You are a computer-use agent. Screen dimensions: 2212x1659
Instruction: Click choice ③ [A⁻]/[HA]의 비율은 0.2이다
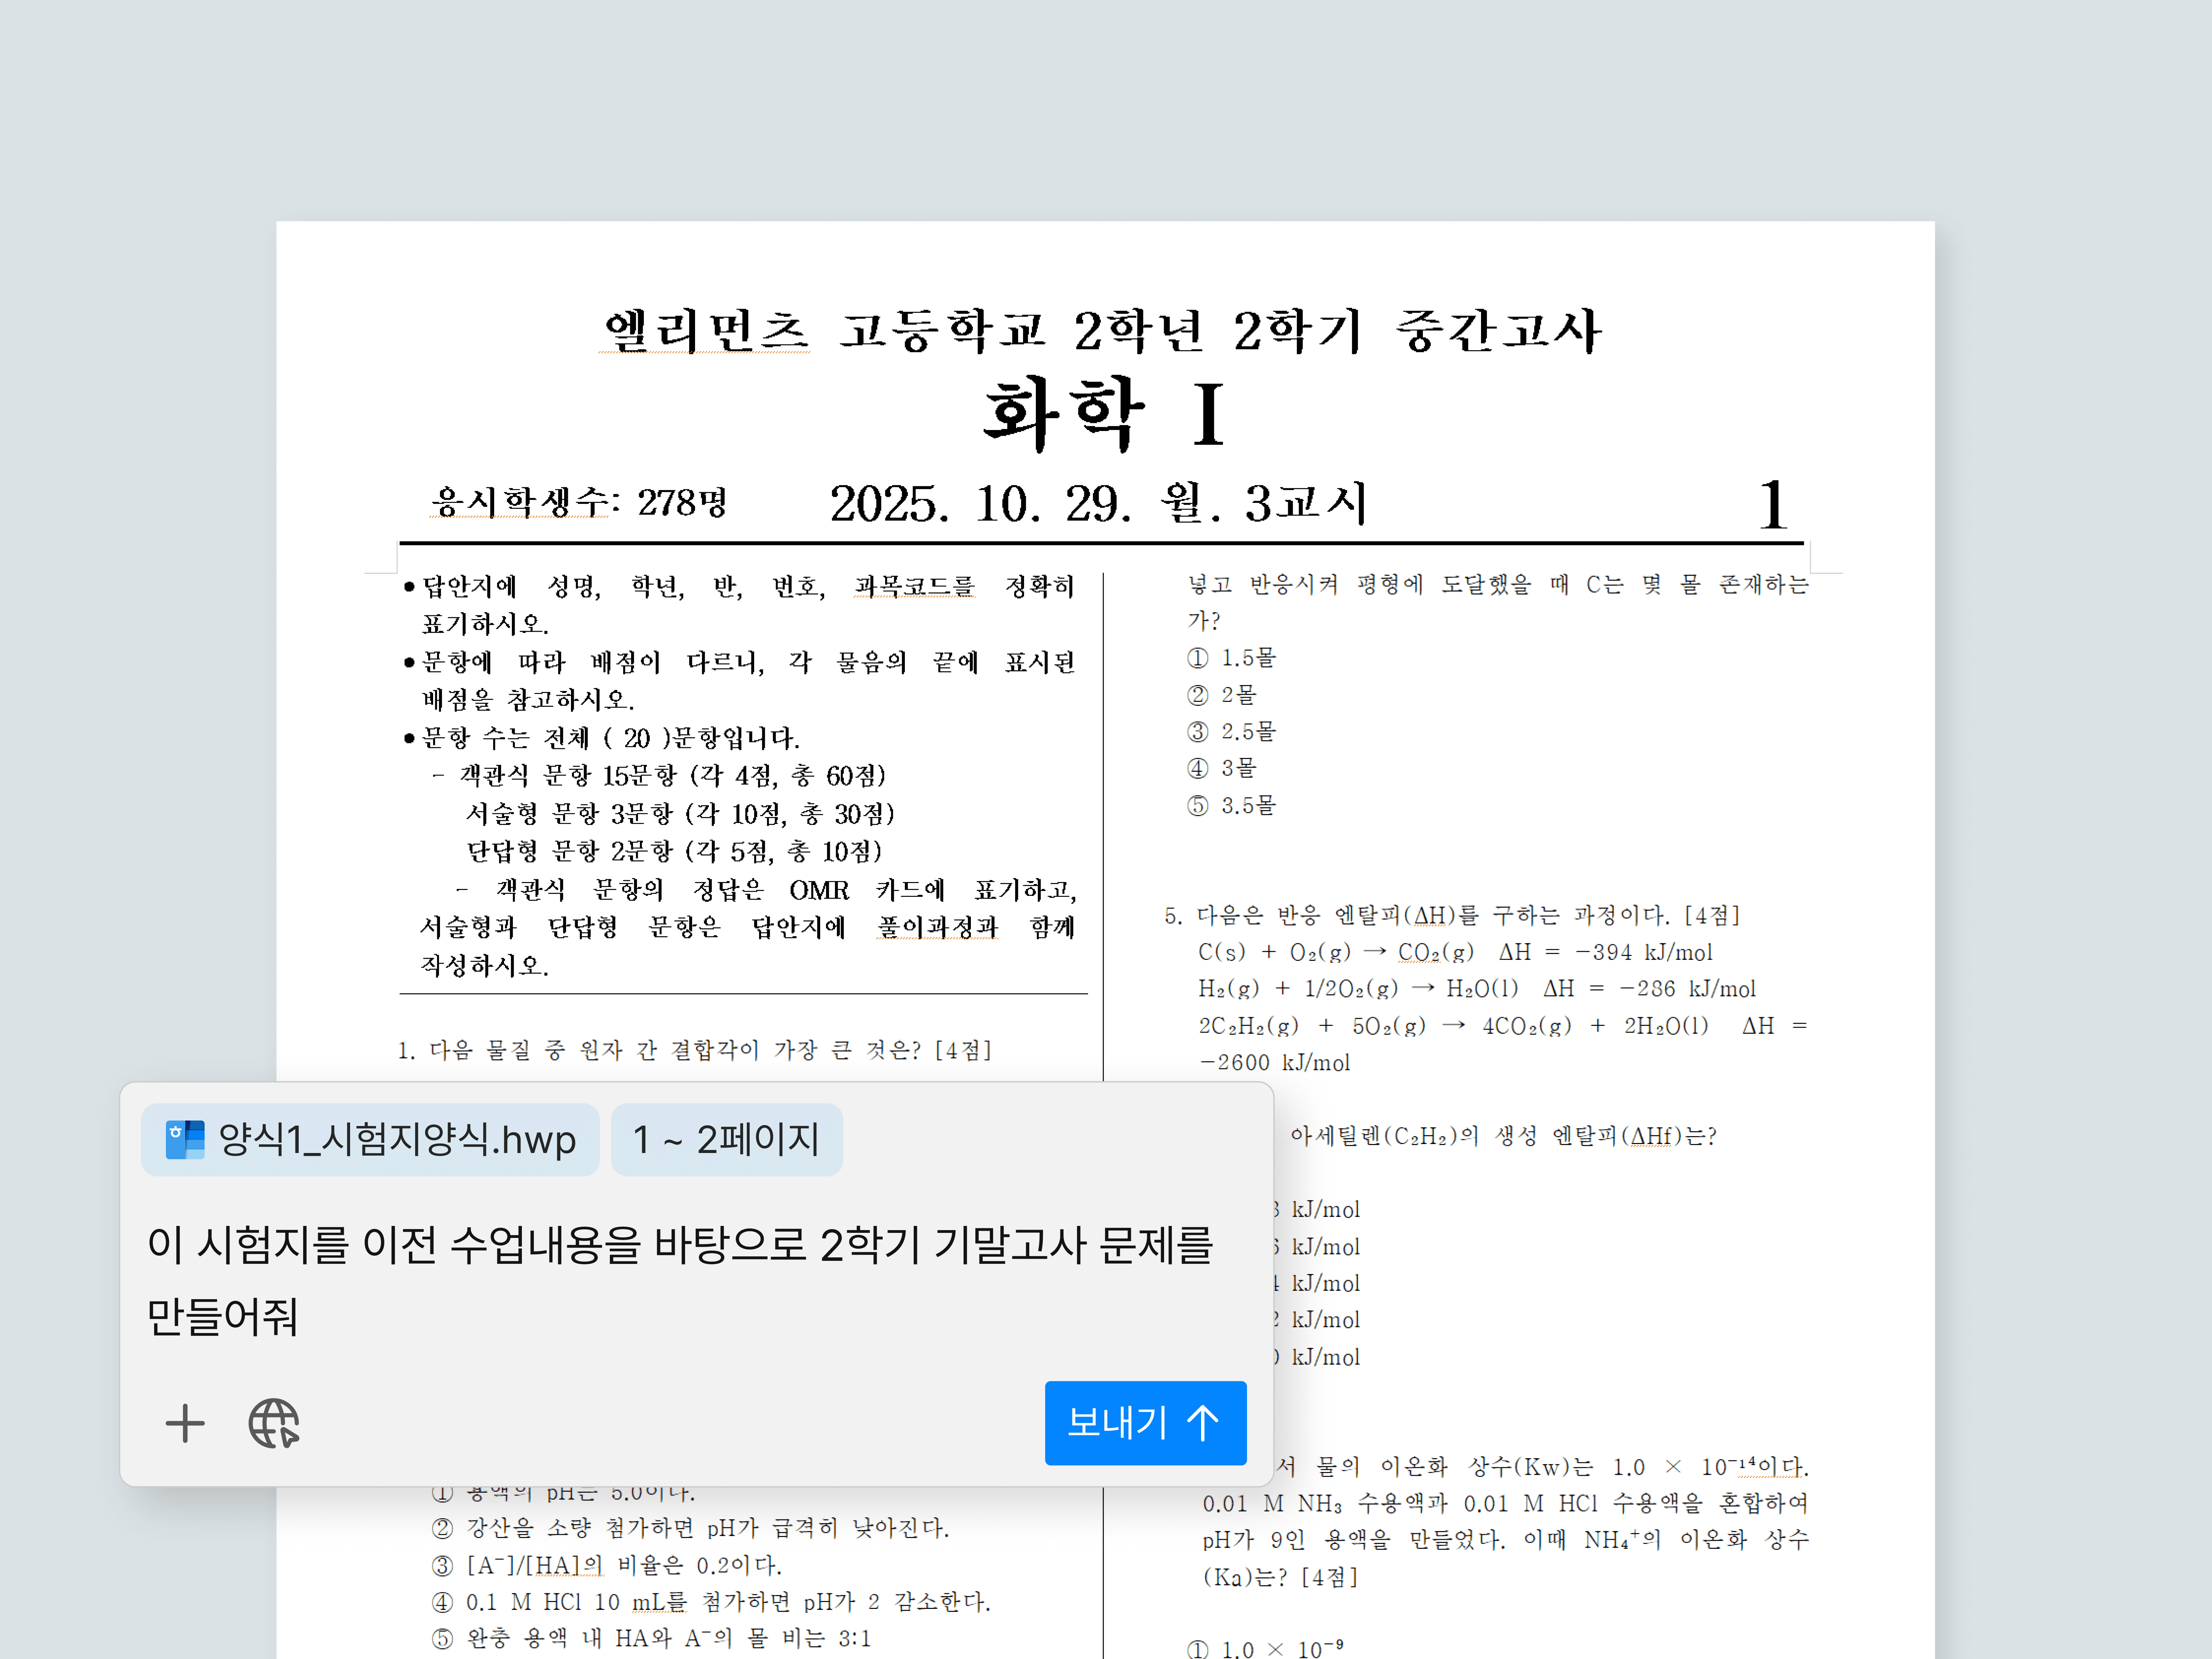pyautogui.click(x=607, y=1565)
